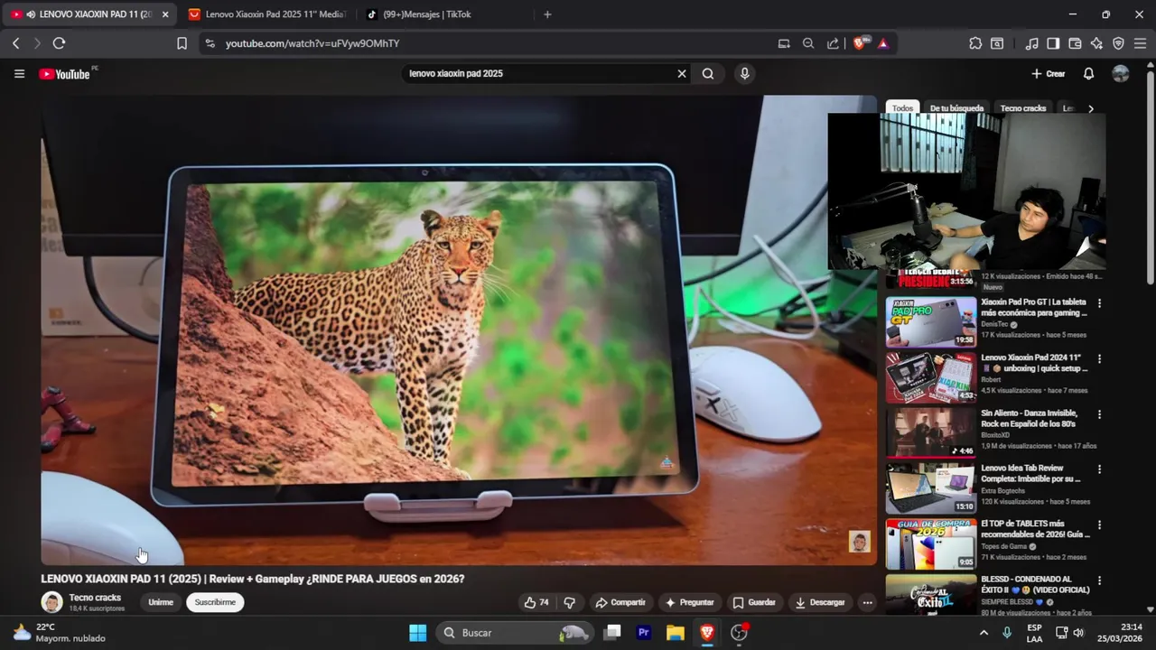
Task: Open YouTube notifications bell
Action: pos(1088,74)
